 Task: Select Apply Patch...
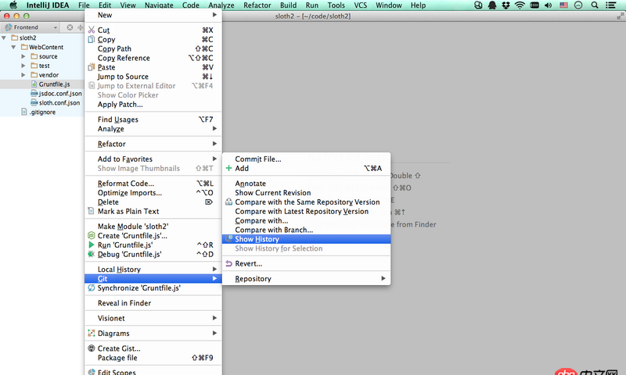(x=153, y=105)
